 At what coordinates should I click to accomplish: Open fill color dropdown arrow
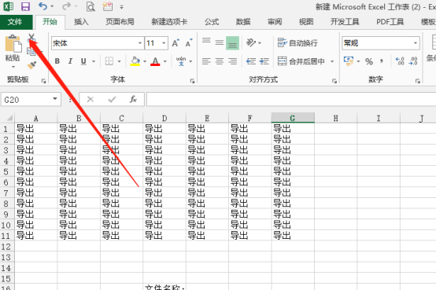tap(145, 61)
